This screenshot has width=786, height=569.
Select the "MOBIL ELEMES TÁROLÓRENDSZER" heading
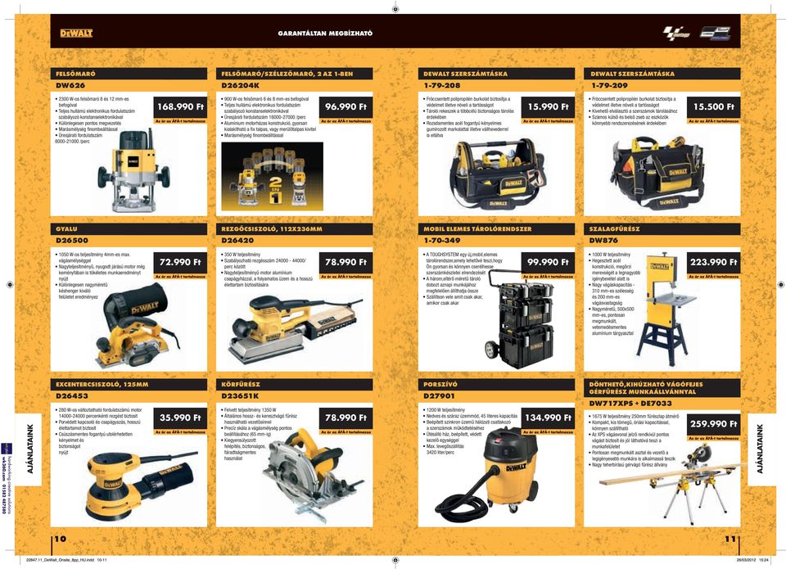(x=477, y=229)
